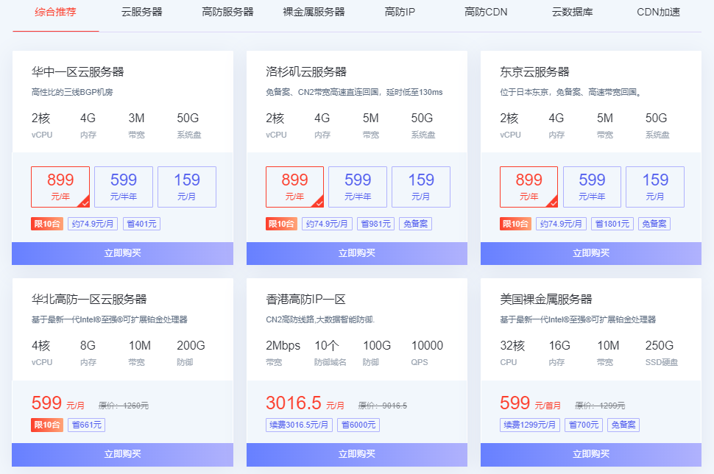This screenshot has width=714, height=474.
Task: Pick 159元/月 for 洛杉矶云服务器
Action: (421, 187)
